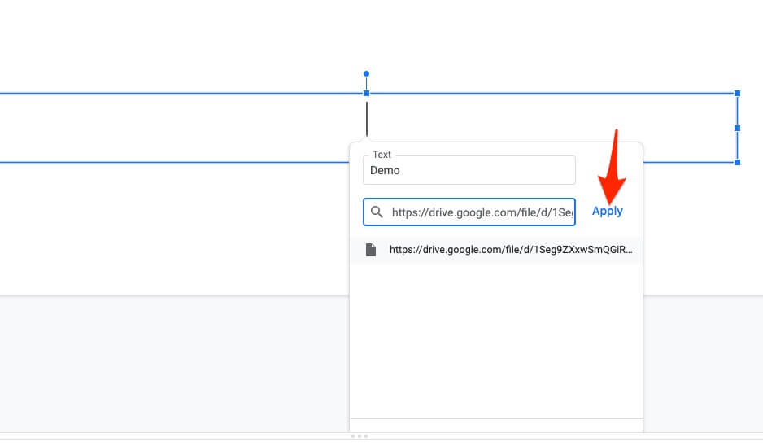Image resolution: width=763 pixels, height=446 pixels.
Task: Click the Text field containing Demo
Action: point(469,171)
